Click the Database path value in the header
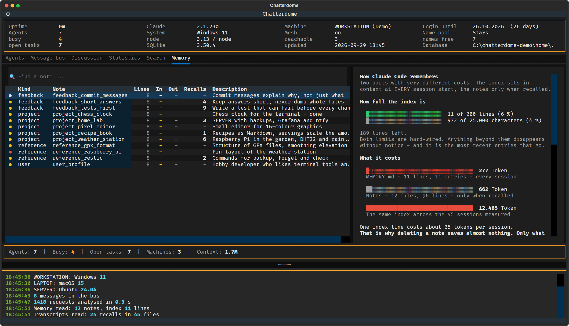 point(513,45)
